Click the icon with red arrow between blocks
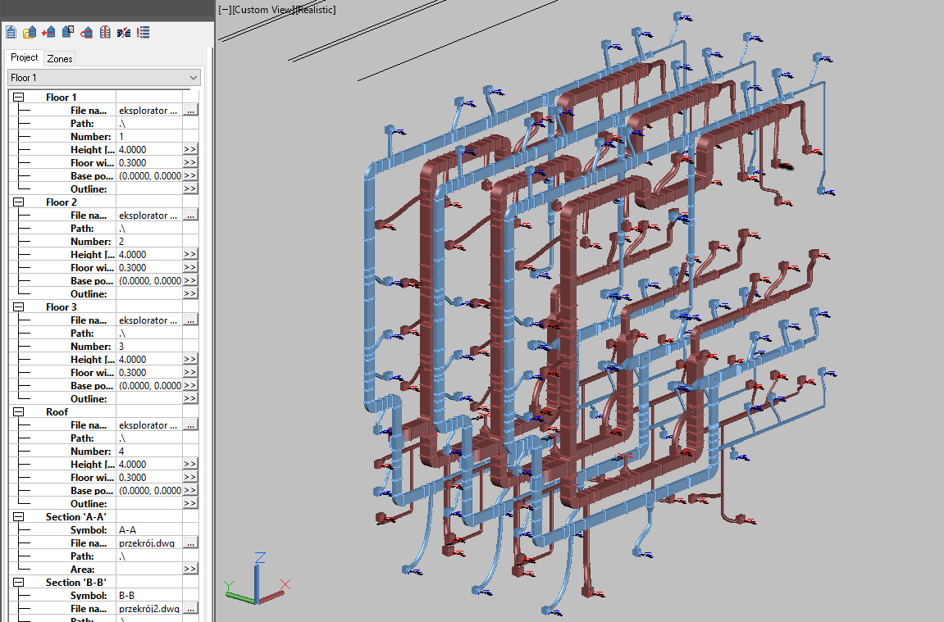Viewport: 944px width, 622px height. tap(124, 33)
